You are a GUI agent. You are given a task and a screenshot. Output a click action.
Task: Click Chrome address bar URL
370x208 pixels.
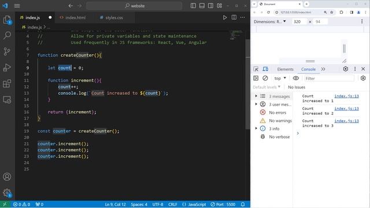[295, 12]
